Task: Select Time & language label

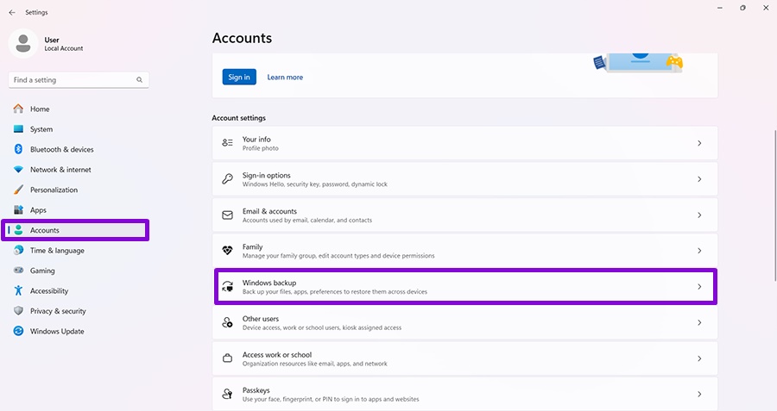Action: click(x=57, y=250)
